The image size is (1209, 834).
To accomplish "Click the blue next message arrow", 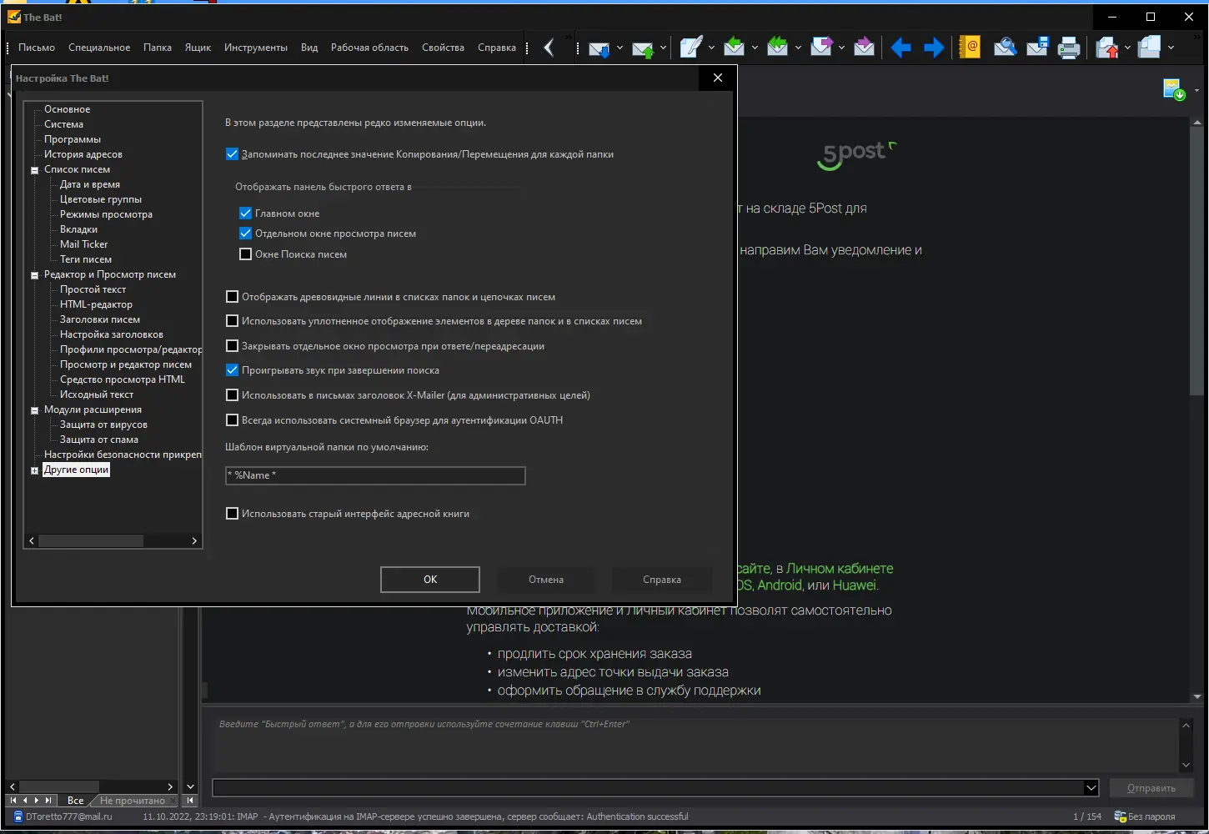I will tap(934, 48).
